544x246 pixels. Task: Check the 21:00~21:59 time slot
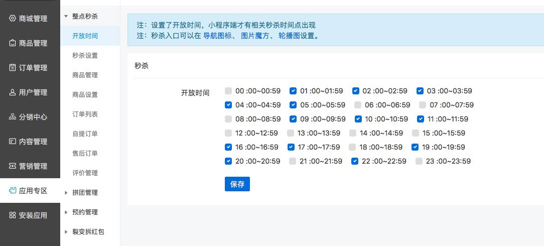coord(293,161)
